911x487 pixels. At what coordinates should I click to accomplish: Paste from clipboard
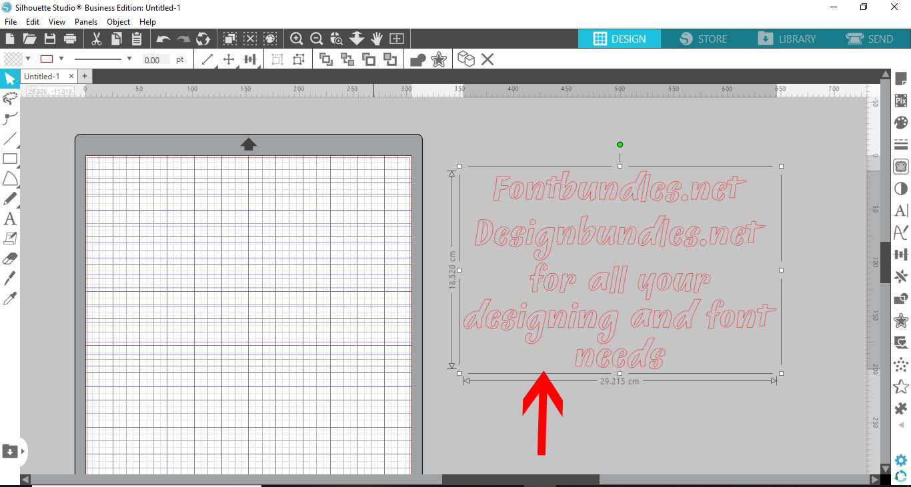click(136, 39)
